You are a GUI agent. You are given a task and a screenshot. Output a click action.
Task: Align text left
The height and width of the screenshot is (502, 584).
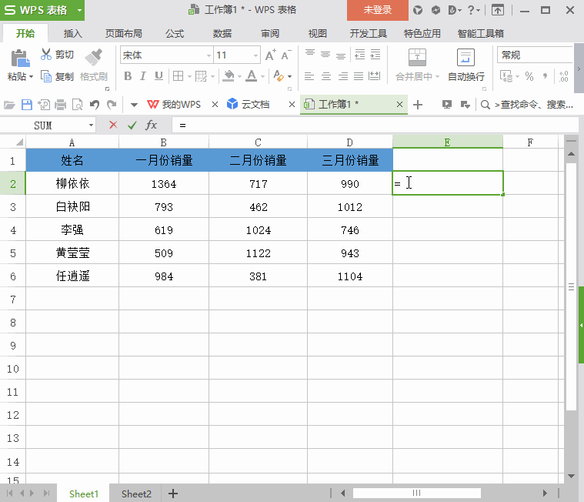pos(309,76)
